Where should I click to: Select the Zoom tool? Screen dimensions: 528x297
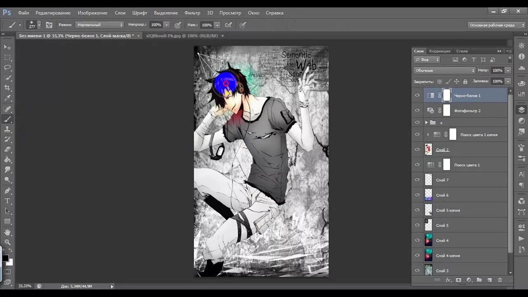click(7, 242)
